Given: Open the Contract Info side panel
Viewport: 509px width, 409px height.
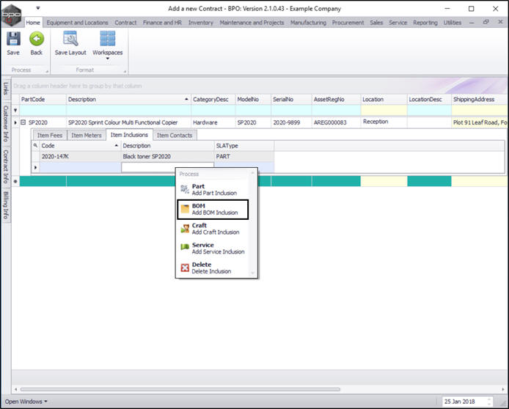Looking at the screenshot, I should coord(6,166).
